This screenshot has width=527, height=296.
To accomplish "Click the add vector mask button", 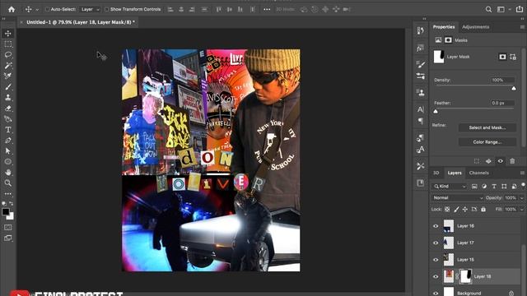I will 513,57.
